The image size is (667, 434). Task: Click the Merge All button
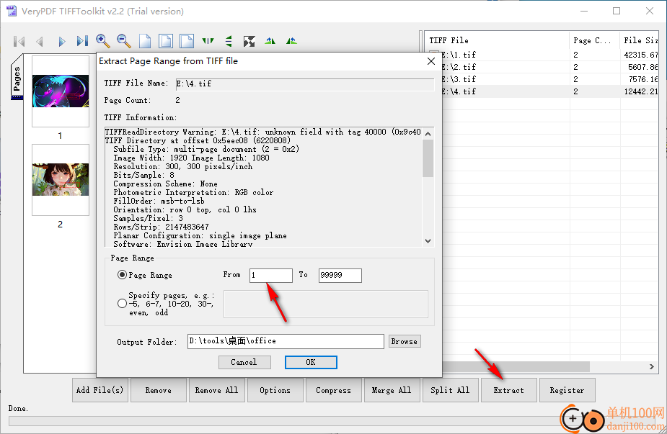click(x=392, y=390)
